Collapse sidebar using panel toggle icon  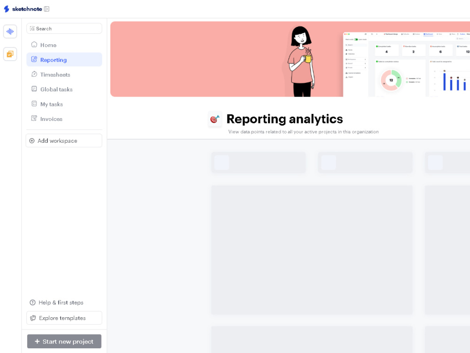tap(47, 9)
